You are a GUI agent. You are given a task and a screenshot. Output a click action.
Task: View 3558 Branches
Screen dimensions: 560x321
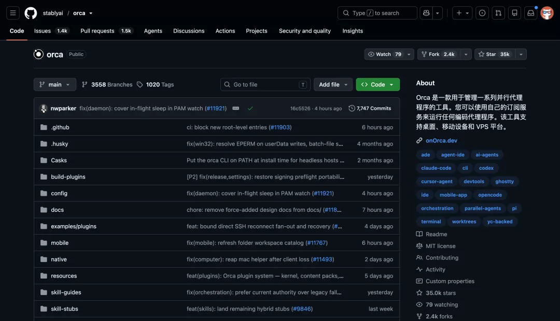point(107,84)
